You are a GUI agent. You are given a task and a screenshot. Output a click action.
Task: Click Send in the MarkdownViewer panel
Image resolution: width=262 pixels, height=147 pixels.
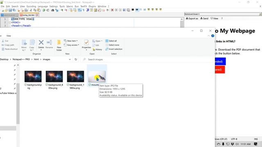coord(204,18)
